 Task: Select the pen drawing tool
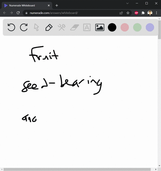pos(49,27)
